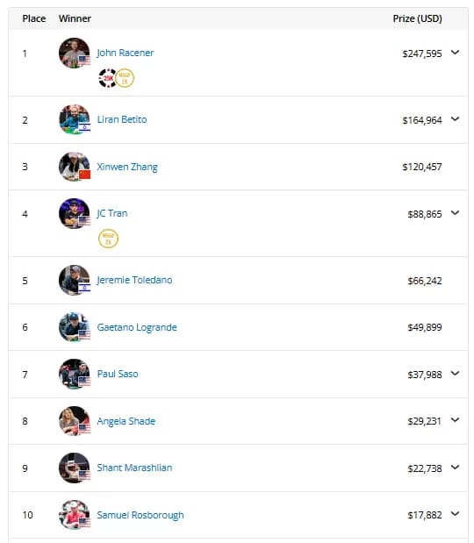Screen dimensions: 474x543
Task: Expand Liran Betito's result details chevron
Action: 455,118
